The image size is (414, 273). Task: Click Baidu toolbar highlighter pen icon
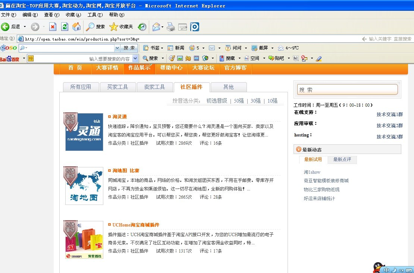tap(319, 58)
